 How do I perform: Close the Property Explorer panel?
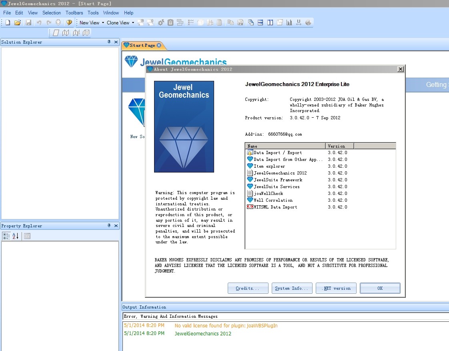click(116, 226)
